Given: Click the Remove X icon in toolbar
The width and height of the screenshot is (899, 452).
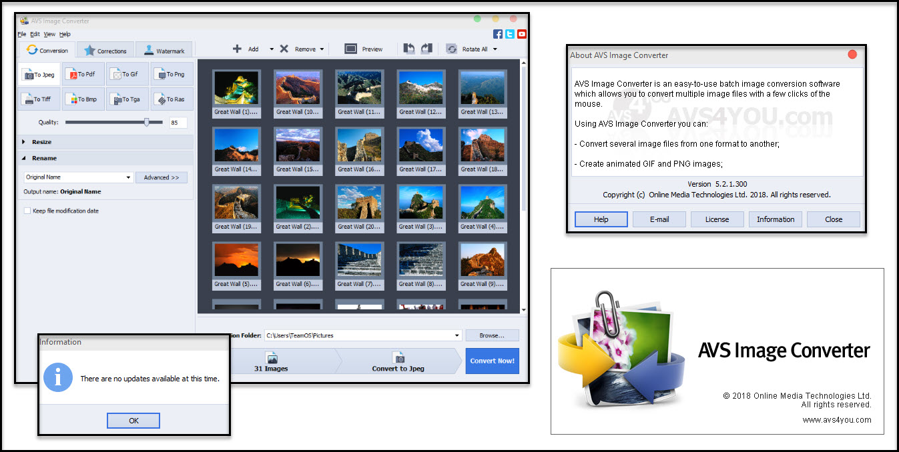Looking at the screenshot, I should (284, 49).
